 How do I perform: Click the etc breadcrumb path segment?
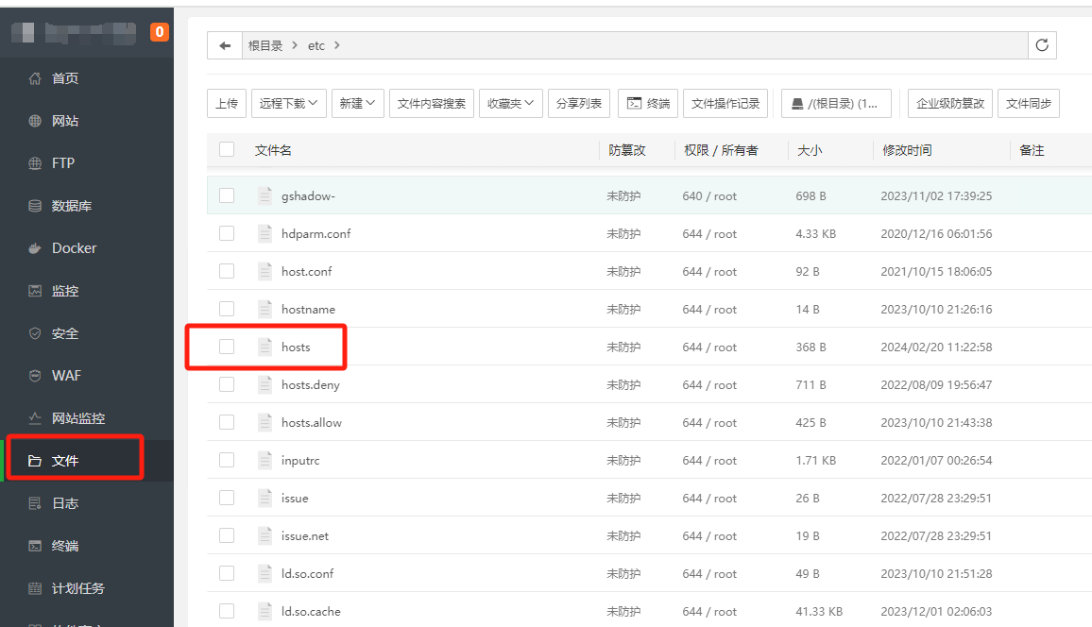click(316, 44)
